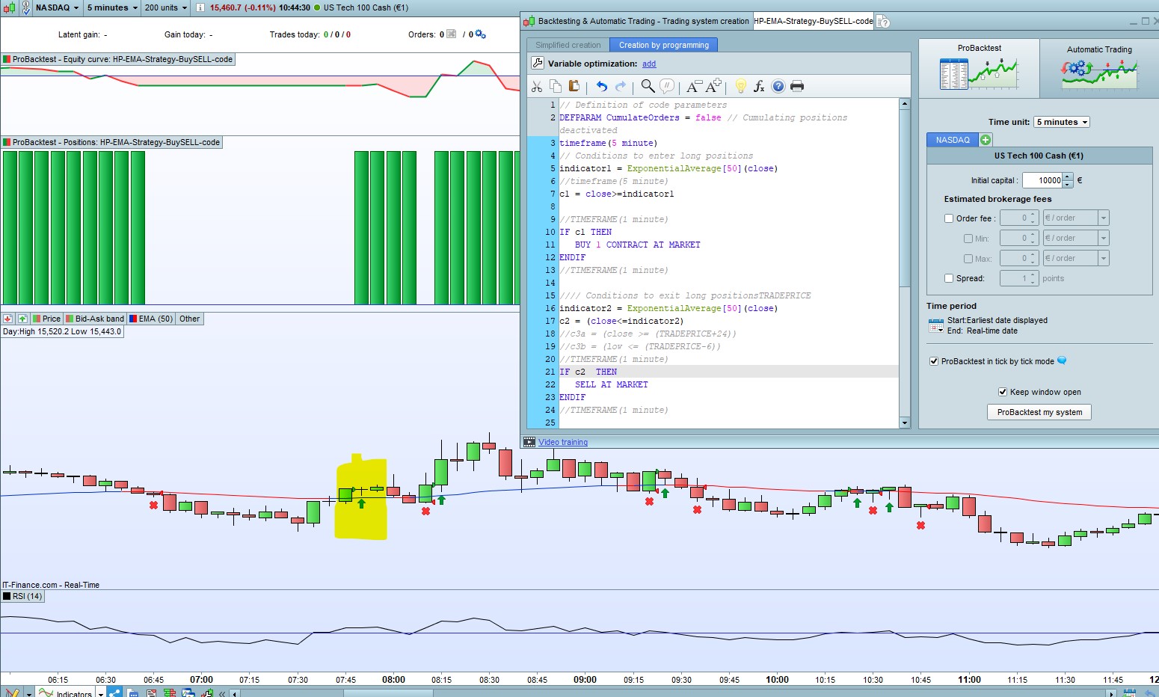Open the drawing tools pencil icon at bottom

click(12, 693)
